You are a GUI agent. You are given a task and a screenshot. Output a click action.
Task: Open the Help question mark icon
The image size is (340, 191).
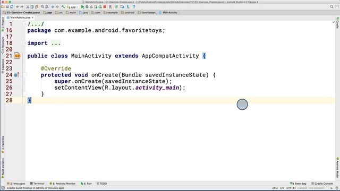134,7
